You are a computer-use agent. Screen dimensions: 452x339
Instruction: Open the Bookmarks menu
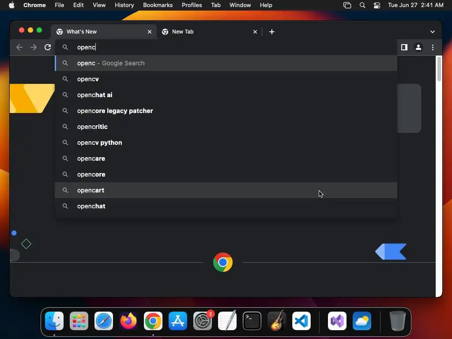tap(158, 5)
